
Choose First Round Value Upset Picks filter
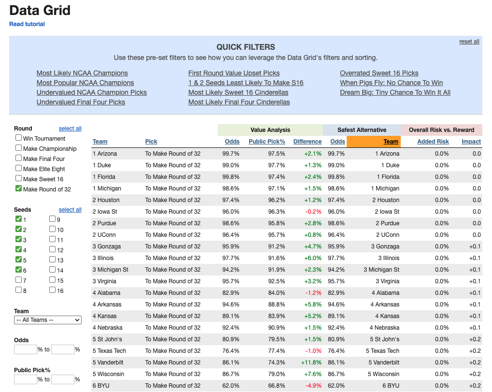coord(234,73)
